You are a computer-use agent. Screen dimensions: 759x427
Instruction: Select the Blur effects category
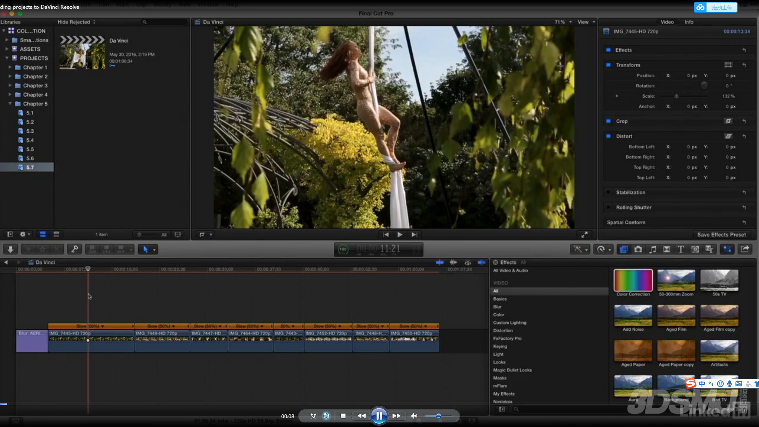497,307
